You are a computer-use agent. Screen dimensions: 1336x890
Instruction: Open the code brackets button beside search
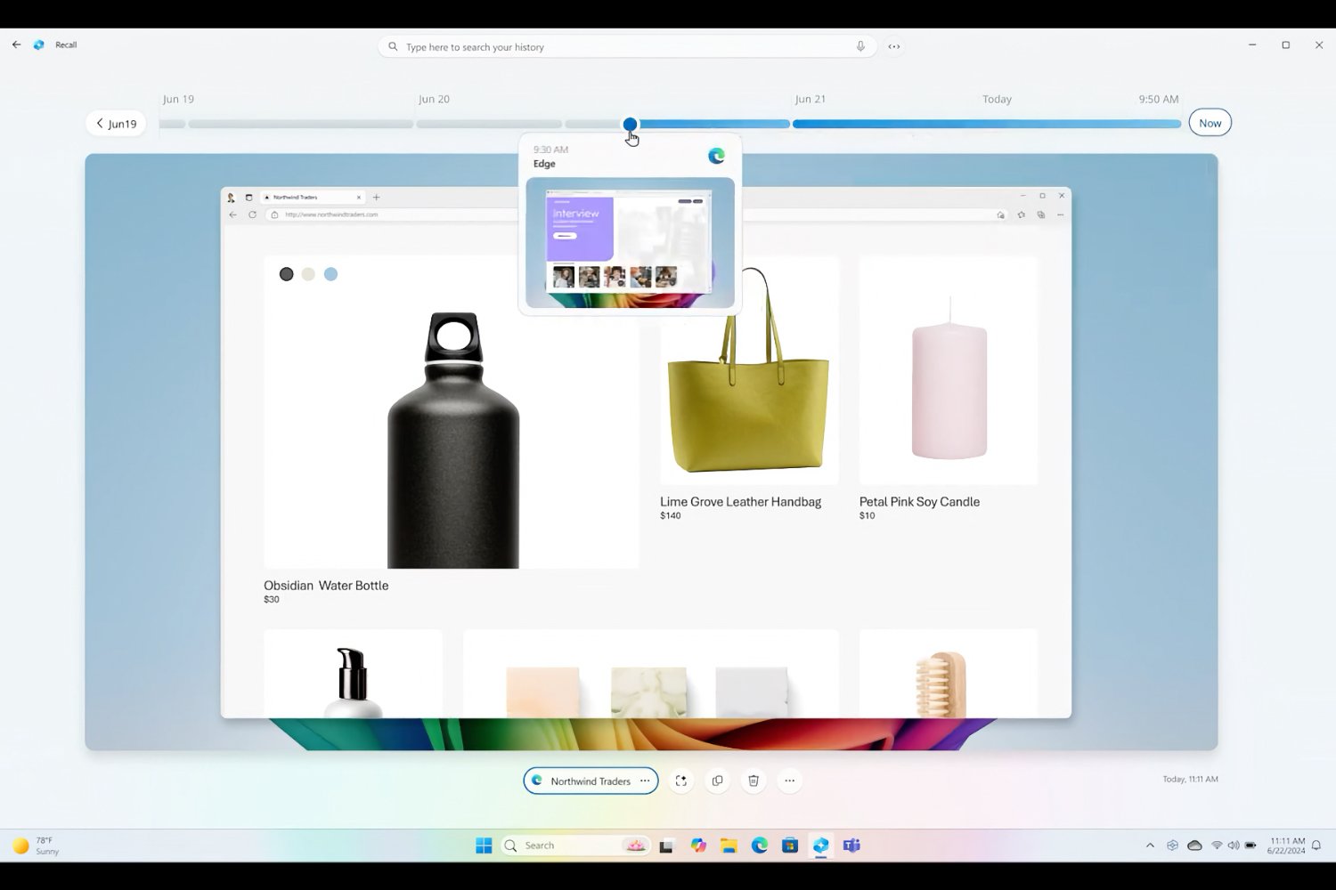894,46
